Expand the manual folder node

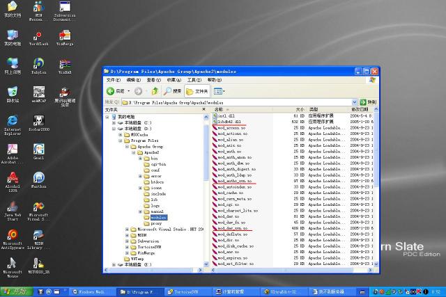coord(140,212)
